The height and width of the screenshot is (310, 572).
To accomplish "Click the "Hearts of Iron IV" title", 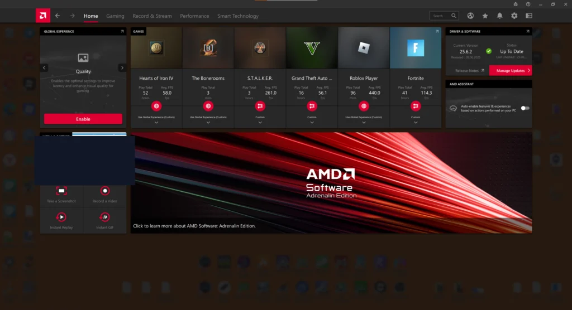I will click(x=156, y=78).
